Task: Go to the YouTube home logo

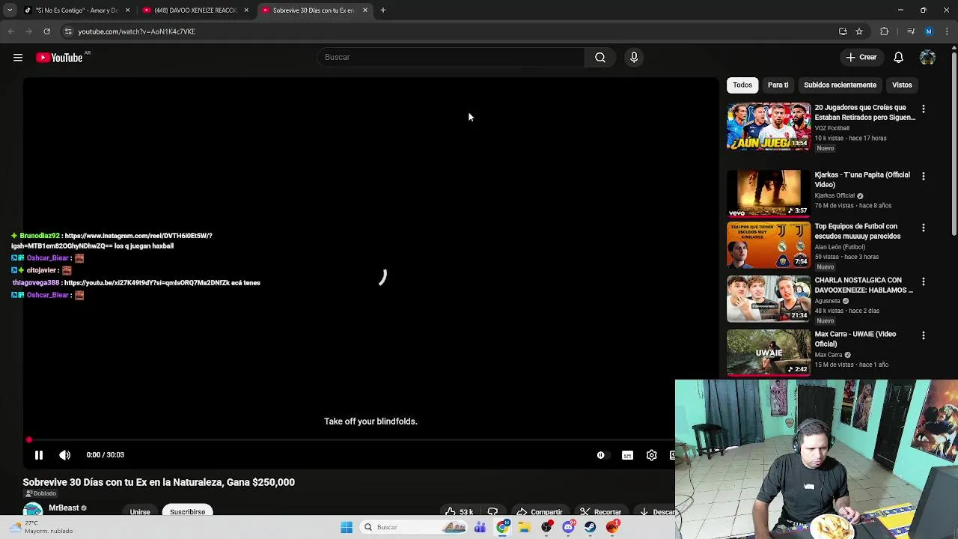Action: [x=59, y=58]
